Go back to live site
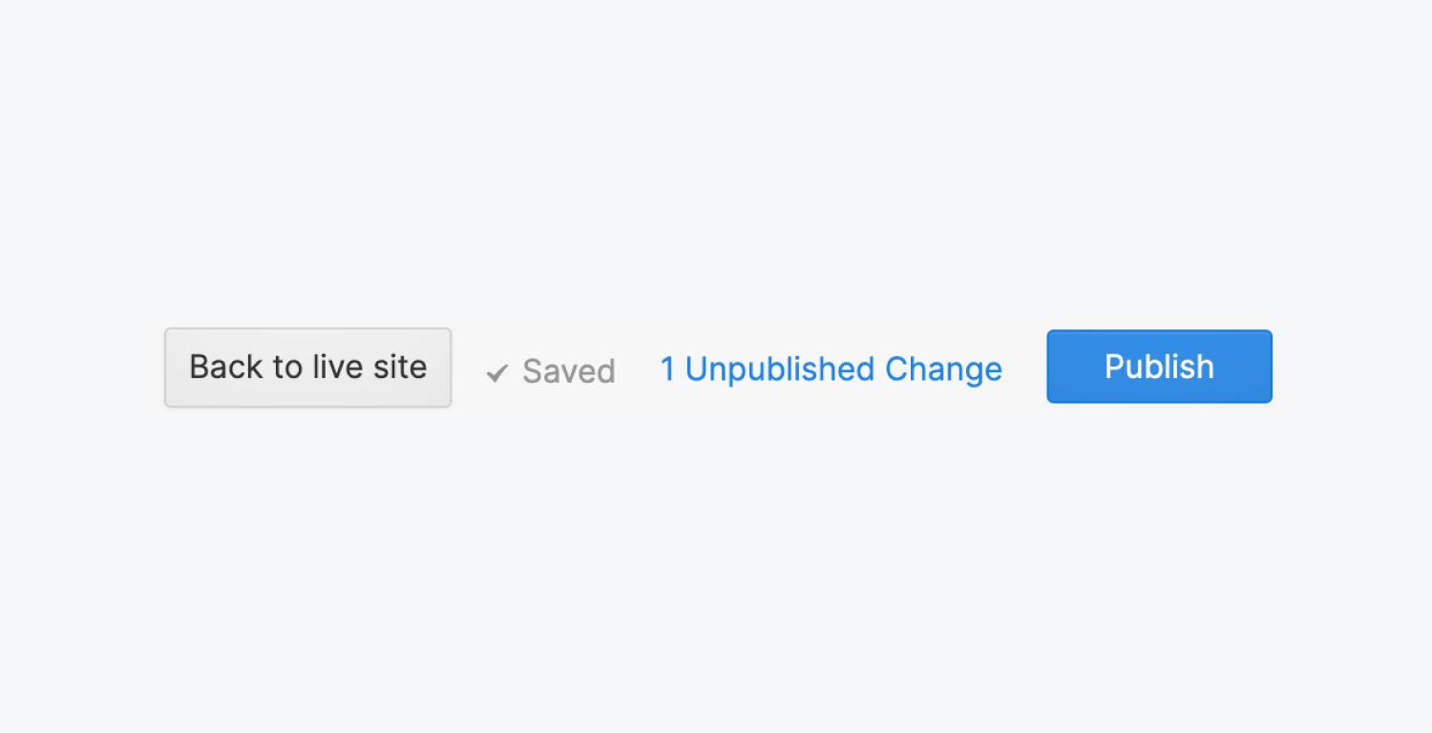 [307, 367]
